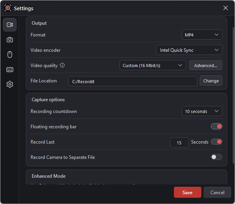Click the Recording countdown label
235x204 pixels.
coord(54,111)
